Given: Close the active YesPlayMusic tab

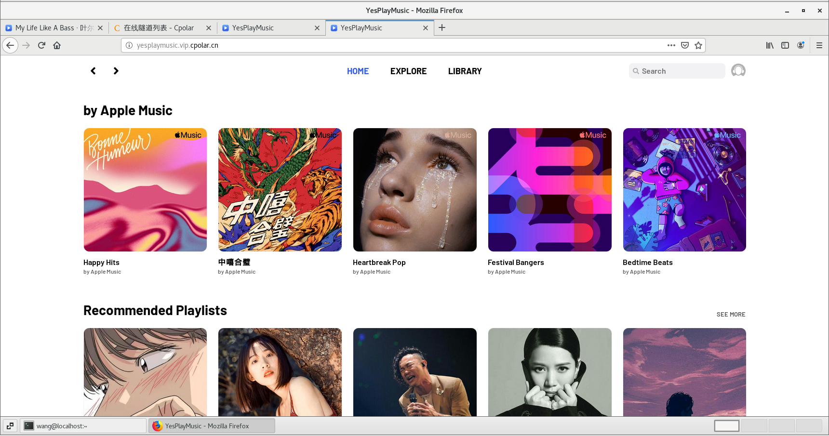Looking at the screenshot, I should click(x=426, y=28).
